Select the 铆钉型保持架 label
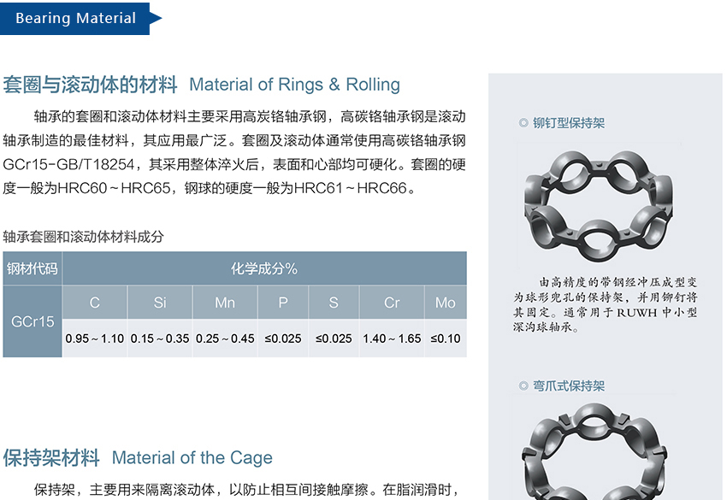Screen dimensions: 727x500 click(x=569, y=123)
